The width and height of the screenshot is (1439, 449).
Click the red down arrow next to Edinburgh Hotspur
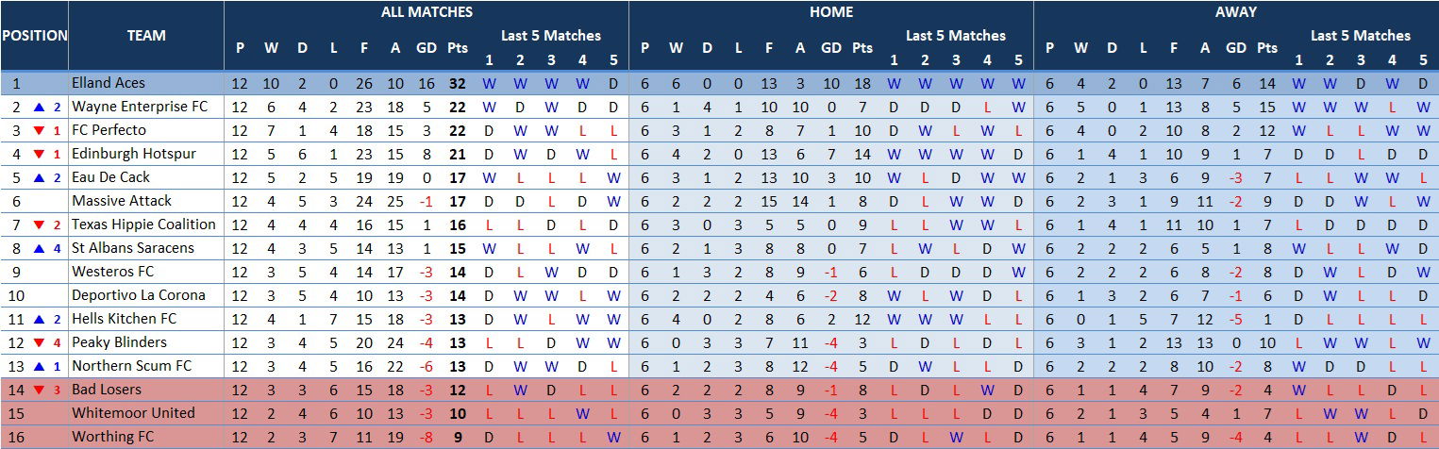[x=39, y=154]
